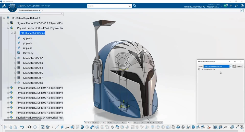Image resolution: width=245 pixels, height=132 pixels.
Task: Click the 3DS logo icon
Action: [4, 6]
